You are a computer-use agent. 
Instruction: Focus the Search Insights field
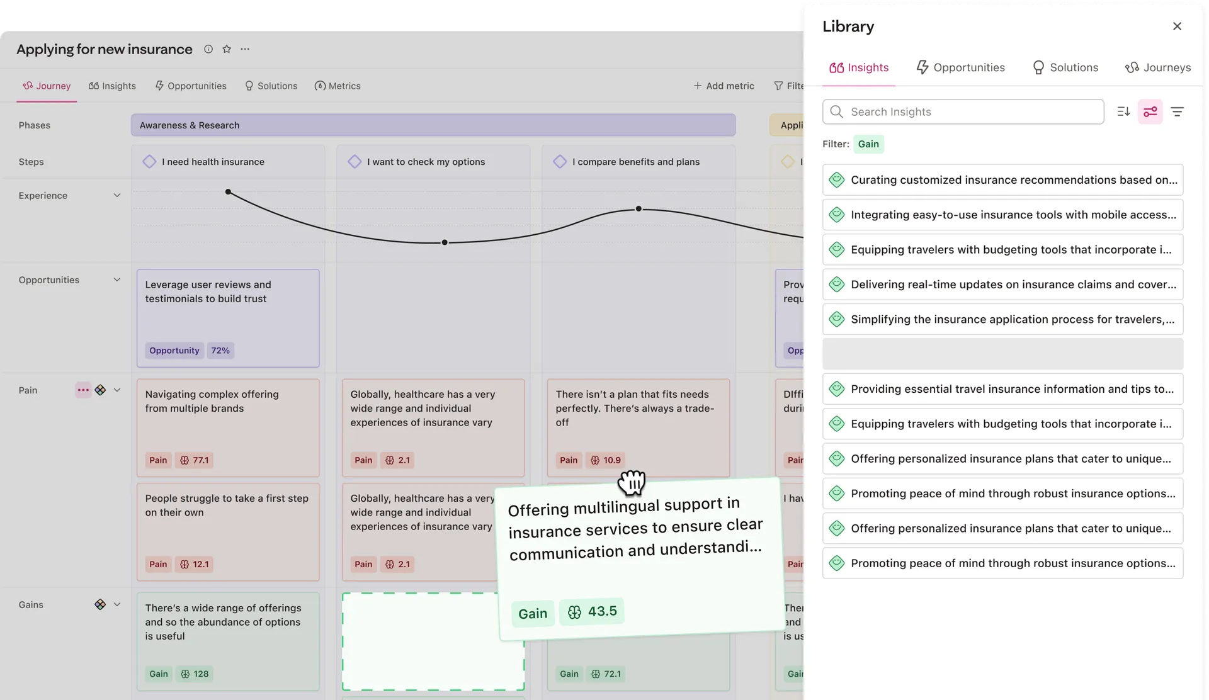(x=963, y=111)
